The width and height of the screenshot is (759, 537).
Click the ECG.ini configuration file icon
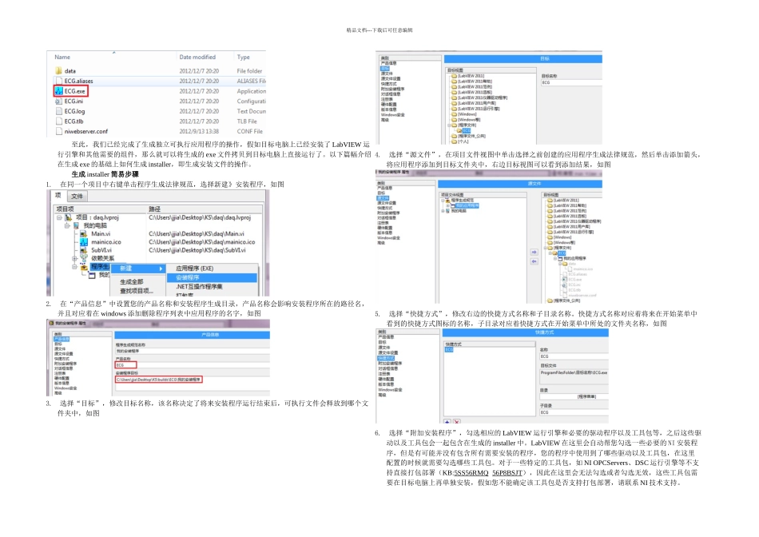click(x=58, y=101)
